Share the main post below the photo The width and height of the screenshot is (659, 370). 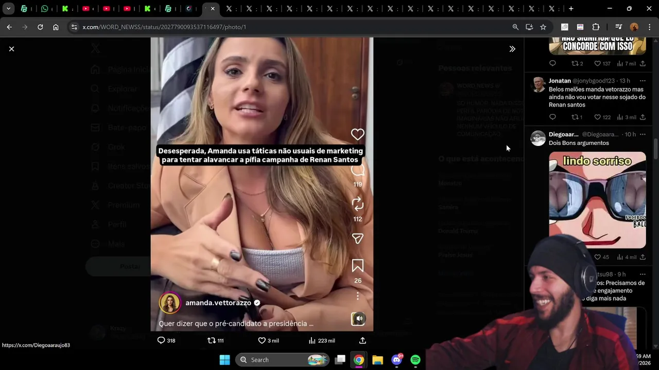pos(362,340)
